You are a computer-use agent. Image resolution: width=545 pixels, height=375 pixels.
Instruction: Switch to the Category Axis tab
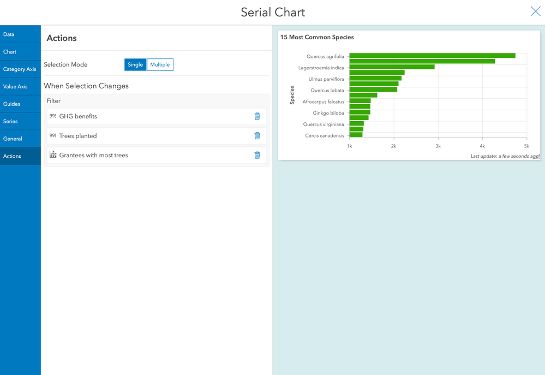[20, 69]
